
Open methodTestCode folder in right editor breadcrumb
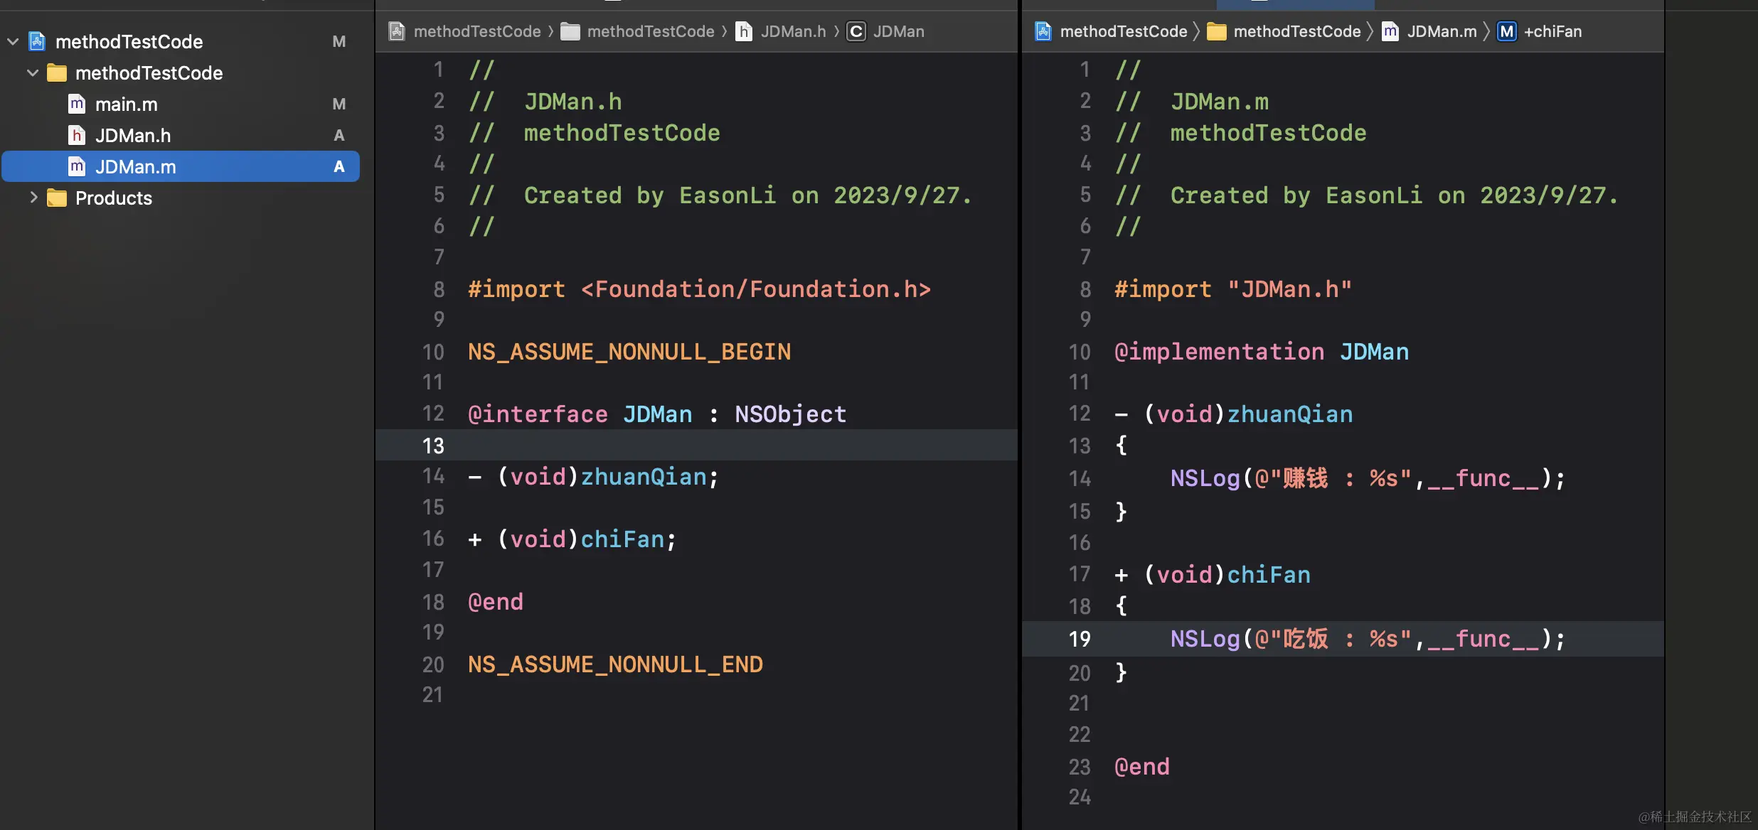[x=1297, y=31]
